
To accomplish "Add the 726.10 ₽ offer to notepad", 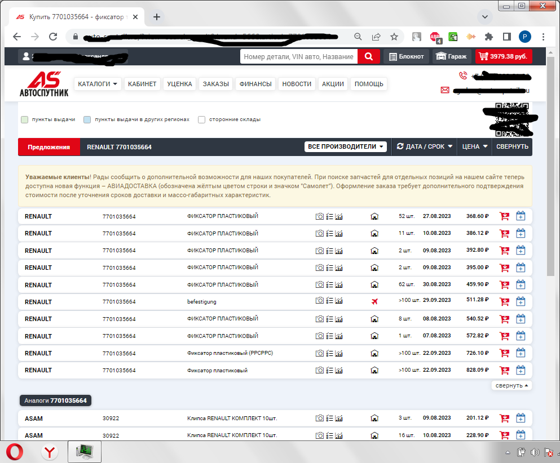I will 521,353.
